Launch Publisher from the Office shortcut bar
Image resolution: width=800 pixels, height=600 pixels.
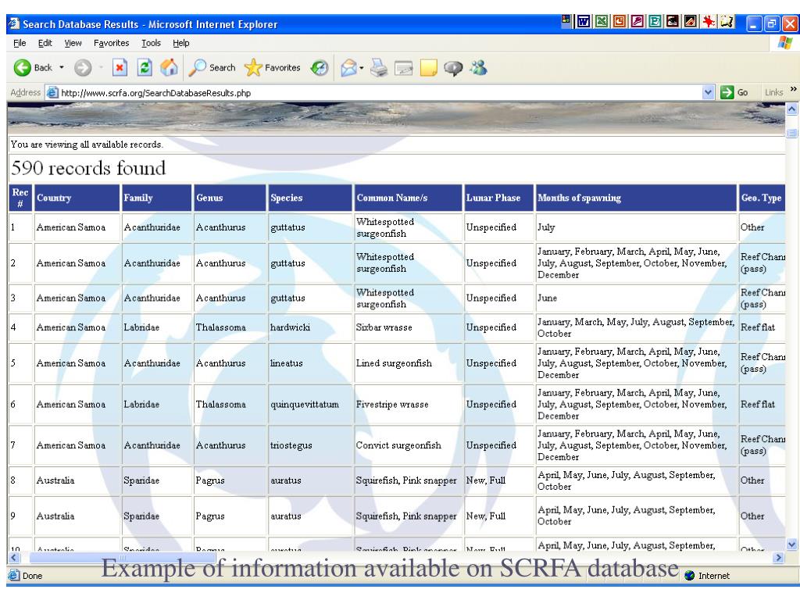click(x=655, y=21)
